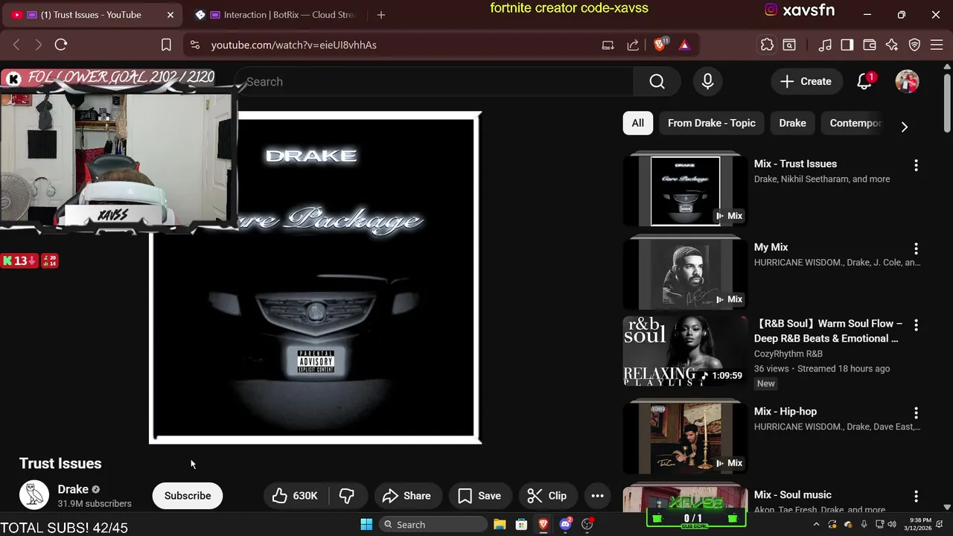953x536 pixels.
Task: Open Brave Shields lion icon
Action: click(x=660, y=45)
